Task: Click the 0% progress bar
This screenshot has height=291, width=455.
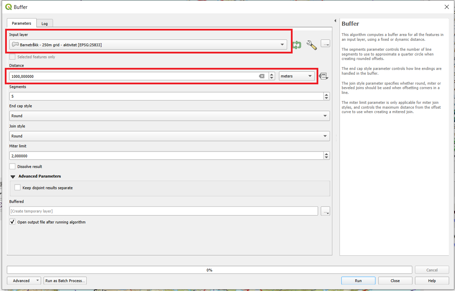Action: [x=209, y=270]
